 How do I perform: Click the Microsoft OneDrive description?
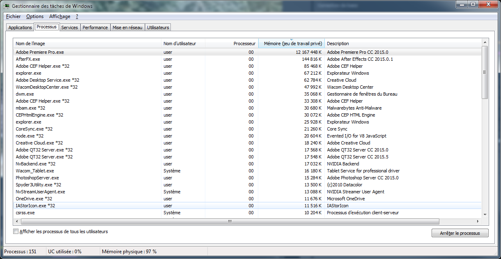346,199
